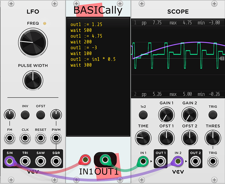The image size is (225, 184).
Task: Click the Scope GAIN 1 knob
Action: (166, 115)
